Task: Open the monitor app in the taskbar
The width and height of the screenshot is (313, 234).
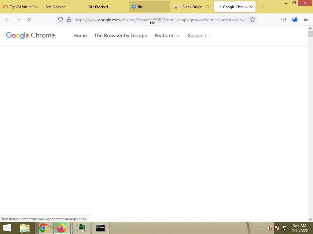Action: pyautogui.click(x=81, y=228)
